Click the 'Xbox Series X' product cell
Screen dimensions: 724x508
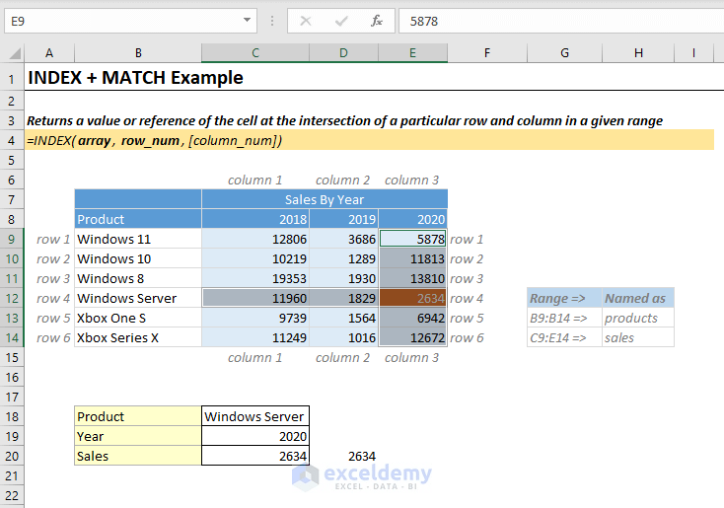tap(138, 338)
